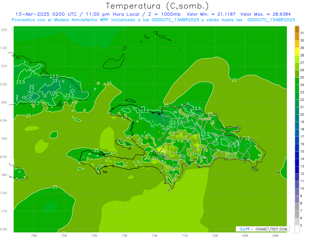Click the "70W" longitude axis label
Viewport: 309px width, 239px height.
pos(215,235)
